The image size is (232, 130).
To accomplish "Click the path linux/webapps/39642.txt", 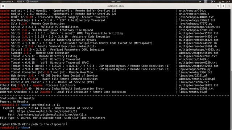I will [x=197, y=20].
